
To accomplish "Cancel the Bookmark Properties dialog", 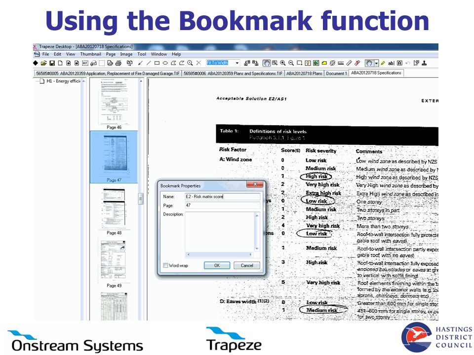I will point(247,265).
